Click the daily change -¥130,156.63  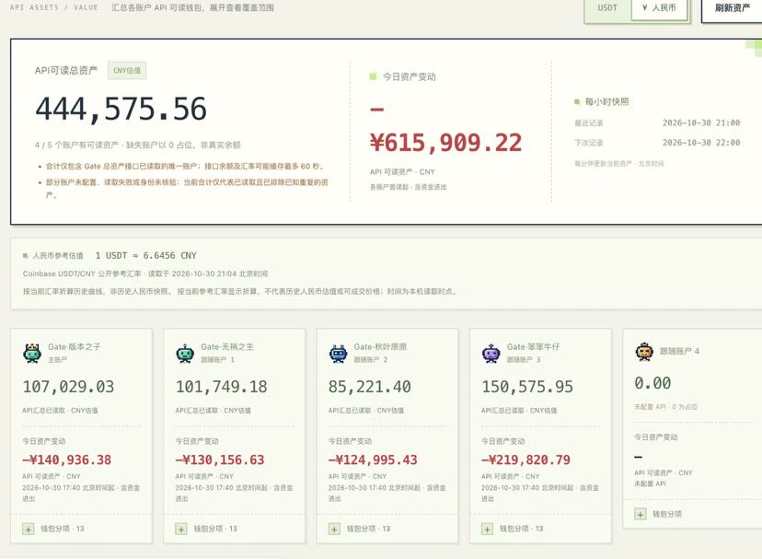[x=220, y=460]
